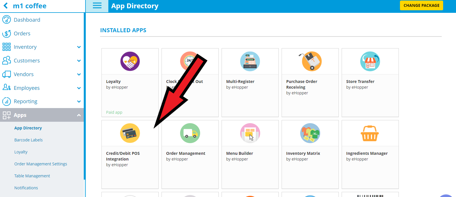Click the Installed Apps section heading
Viewport: 456px width, 197px height.
[123, 30]
